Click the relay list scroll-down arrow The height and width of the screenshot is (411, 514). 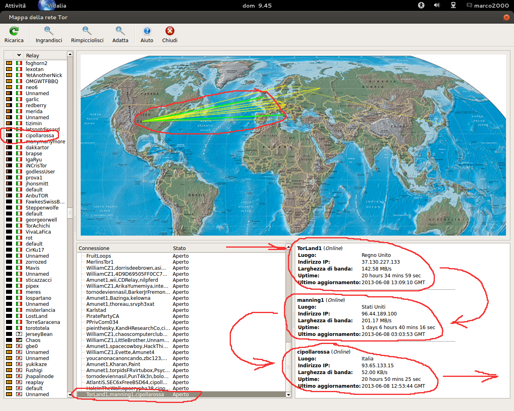(70, 395)
